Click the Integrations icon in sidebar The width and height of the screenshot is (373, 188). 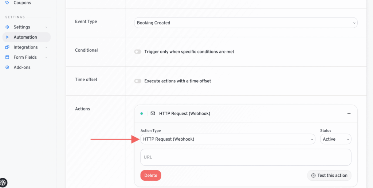click(7, 47)
